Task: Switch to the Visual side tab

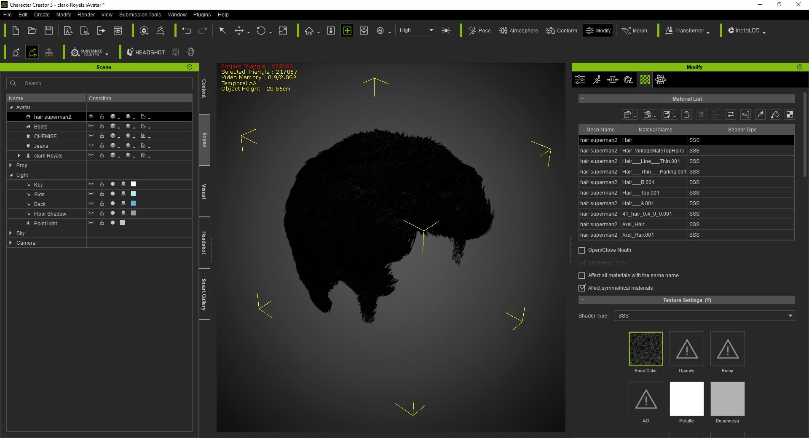Action: click(x=204, y=191)
